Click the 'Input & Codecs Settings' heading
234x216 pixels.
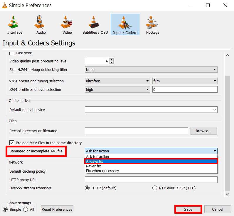pos(39,43)
